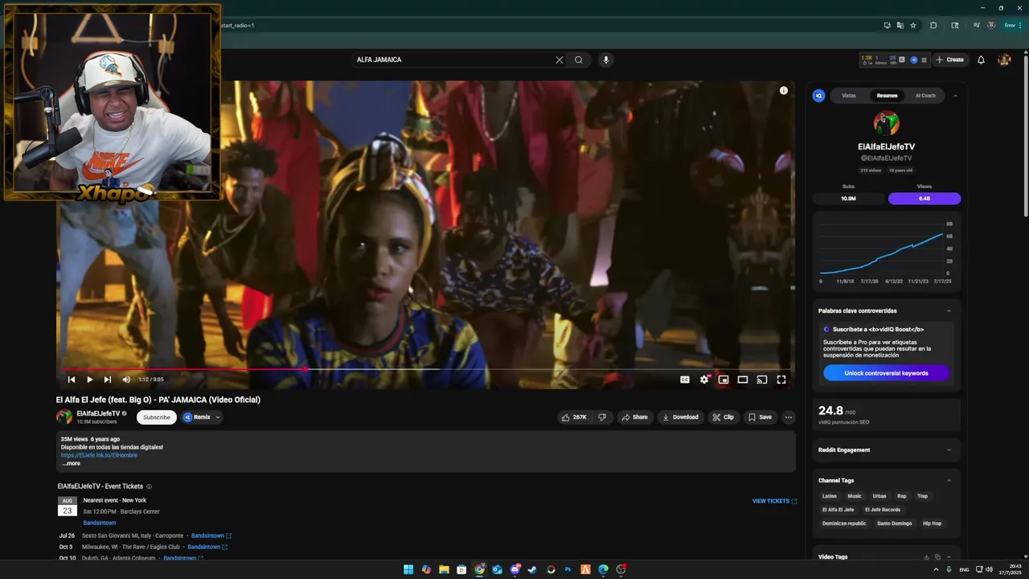Dislike the video

click(x=602, y=417)
